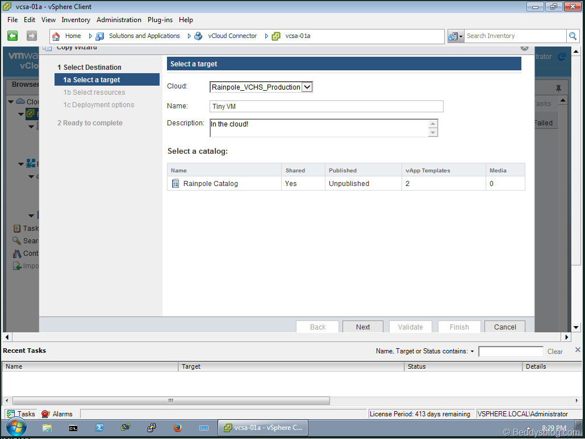The height and width of the screenshot is (439, 585).
Task: Close the Recent Tasks panel
Action: tap(578, 349)
